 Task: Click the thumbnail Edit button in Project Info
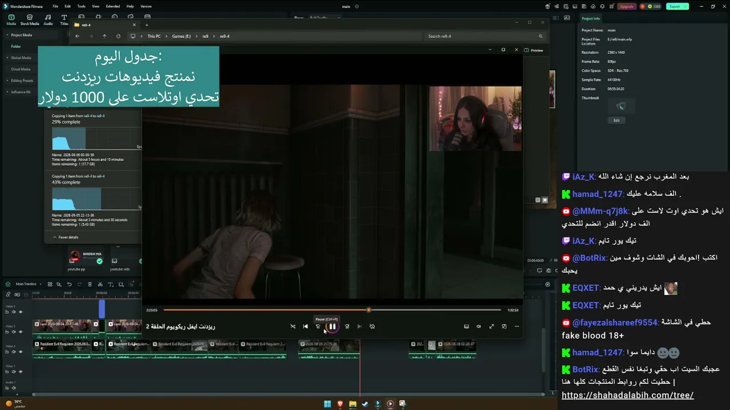[x=617, y=120]
